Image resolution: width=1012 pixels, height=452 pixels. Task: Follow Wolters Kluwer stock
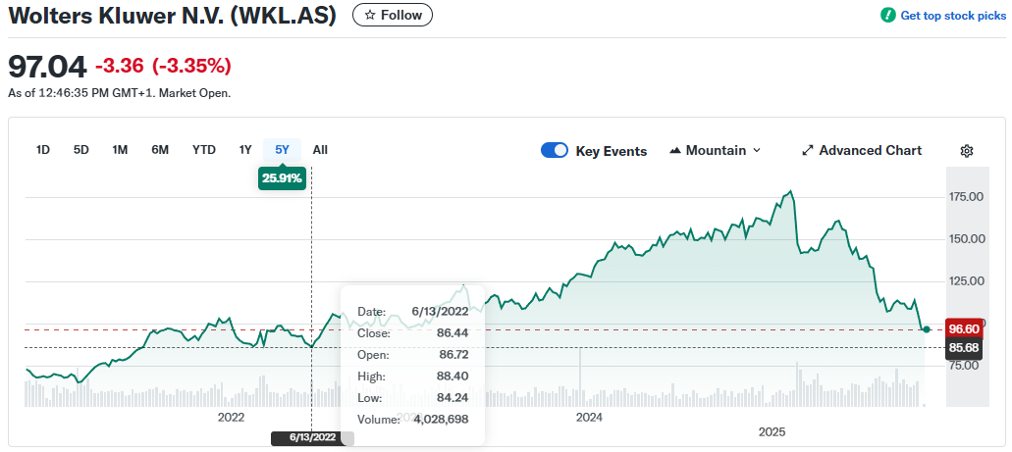[392, 15]
